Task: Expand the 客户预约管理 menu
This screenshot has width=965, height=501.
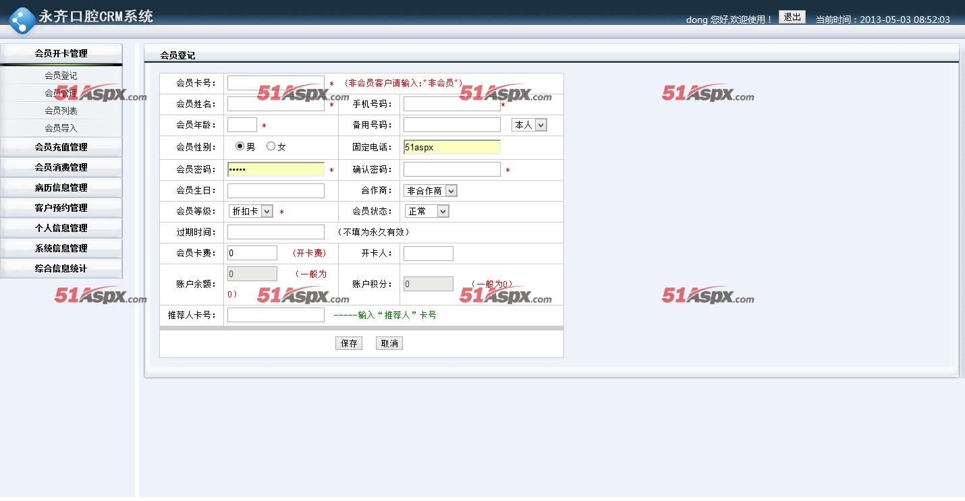Action: click(x=61, y=208)
